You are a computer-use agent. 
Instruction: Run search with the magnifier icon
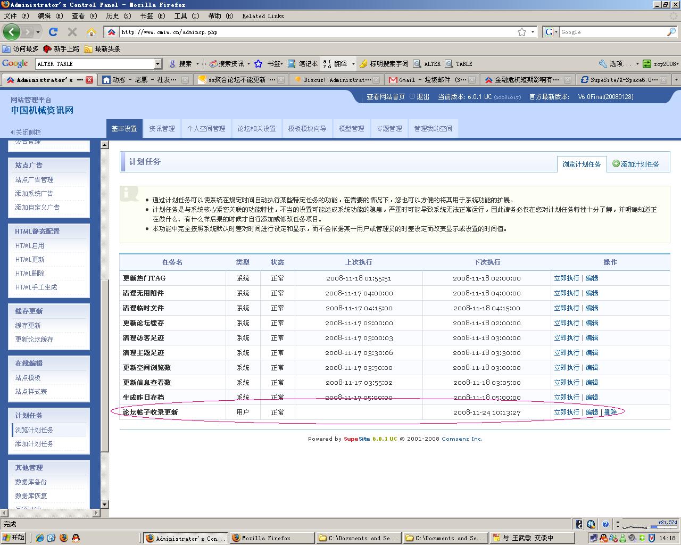pos(671,32)
